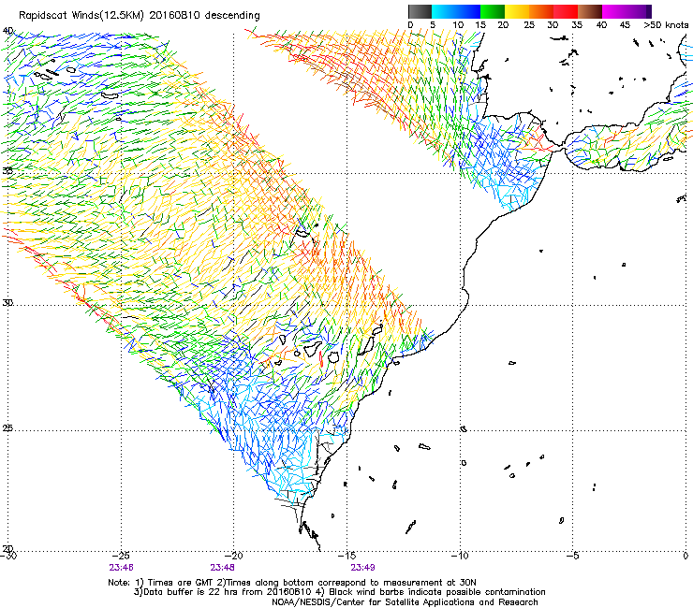The height and width of the screenshot is (608, 693).
Task: Click the gray 0-5 knots color swatch
Action: pos(420,11)
